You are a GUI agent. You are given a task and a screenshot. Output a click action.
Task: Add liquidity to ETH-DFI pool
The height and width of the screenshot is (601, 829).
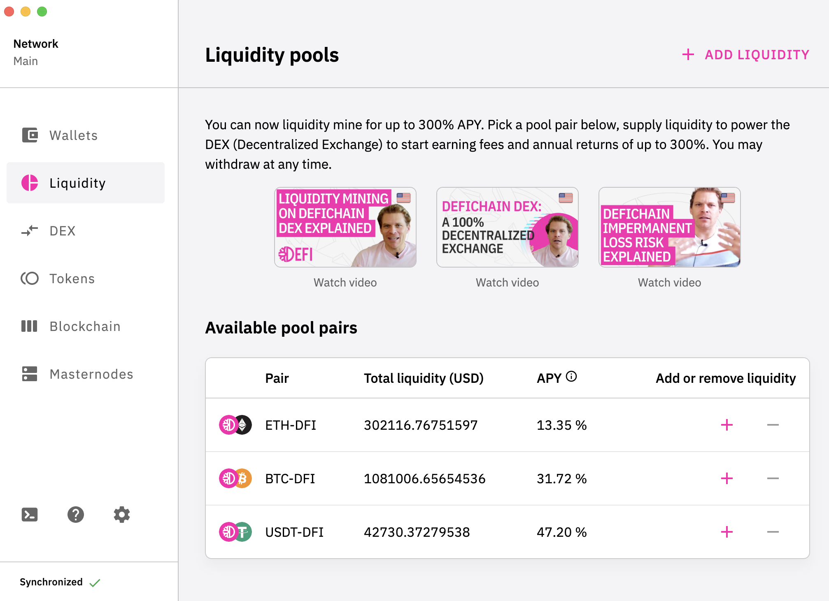pyautogui.click(x=727, y=425)
